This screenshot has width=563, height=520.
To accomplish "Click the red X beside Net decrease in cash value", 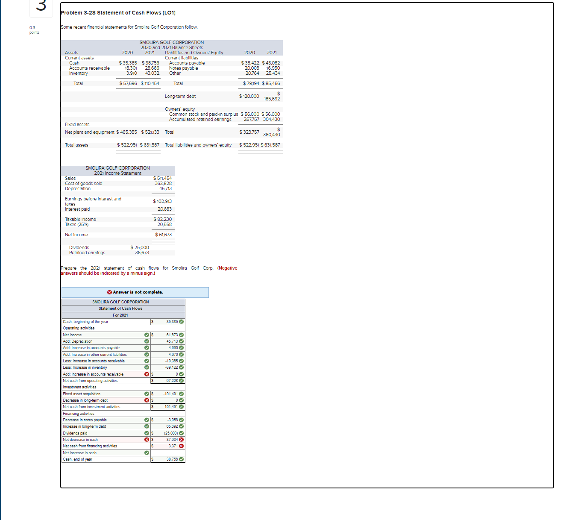I will click(x=180, y=439).
